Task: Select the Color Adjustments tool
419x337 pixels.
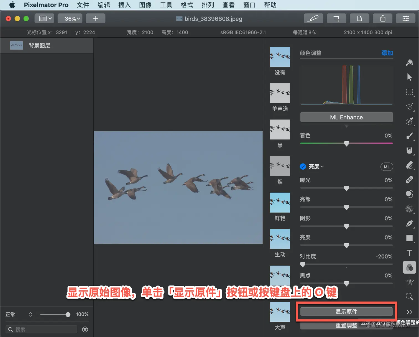Action: pyautogui.click(x=409, y=267)
